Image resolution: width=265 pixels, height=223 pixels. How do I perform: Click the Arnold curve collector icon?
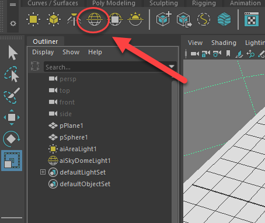[x=204, y=19]
